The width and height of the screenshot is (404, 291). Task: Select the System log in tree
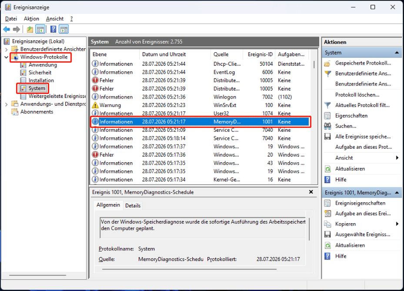[x=37, y=88]
